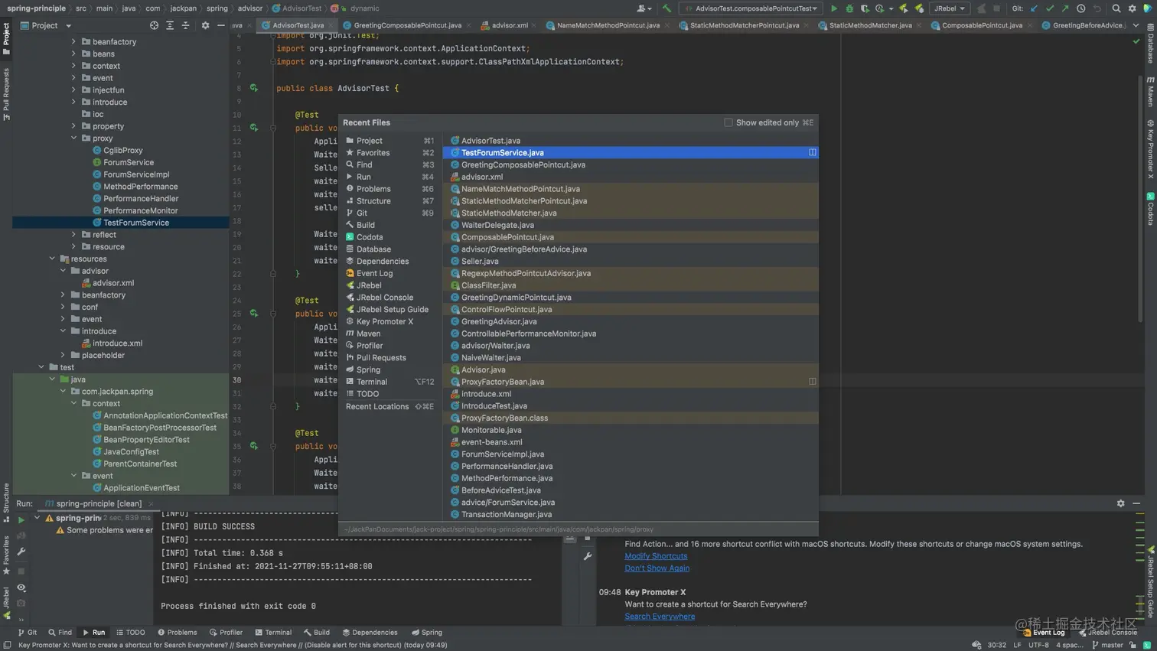Select Structure in Recent Files list

click(389, 201)
